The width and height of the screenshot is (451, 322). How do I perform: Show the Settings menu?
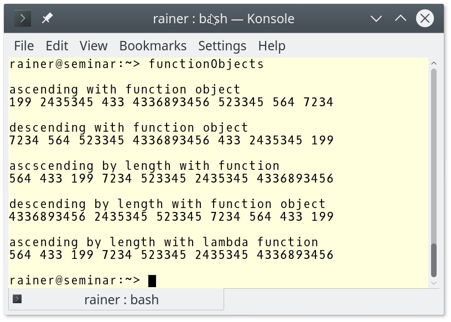(x=222, y=46)
